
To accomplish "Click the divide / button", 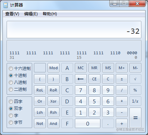I will pos(122,90).
